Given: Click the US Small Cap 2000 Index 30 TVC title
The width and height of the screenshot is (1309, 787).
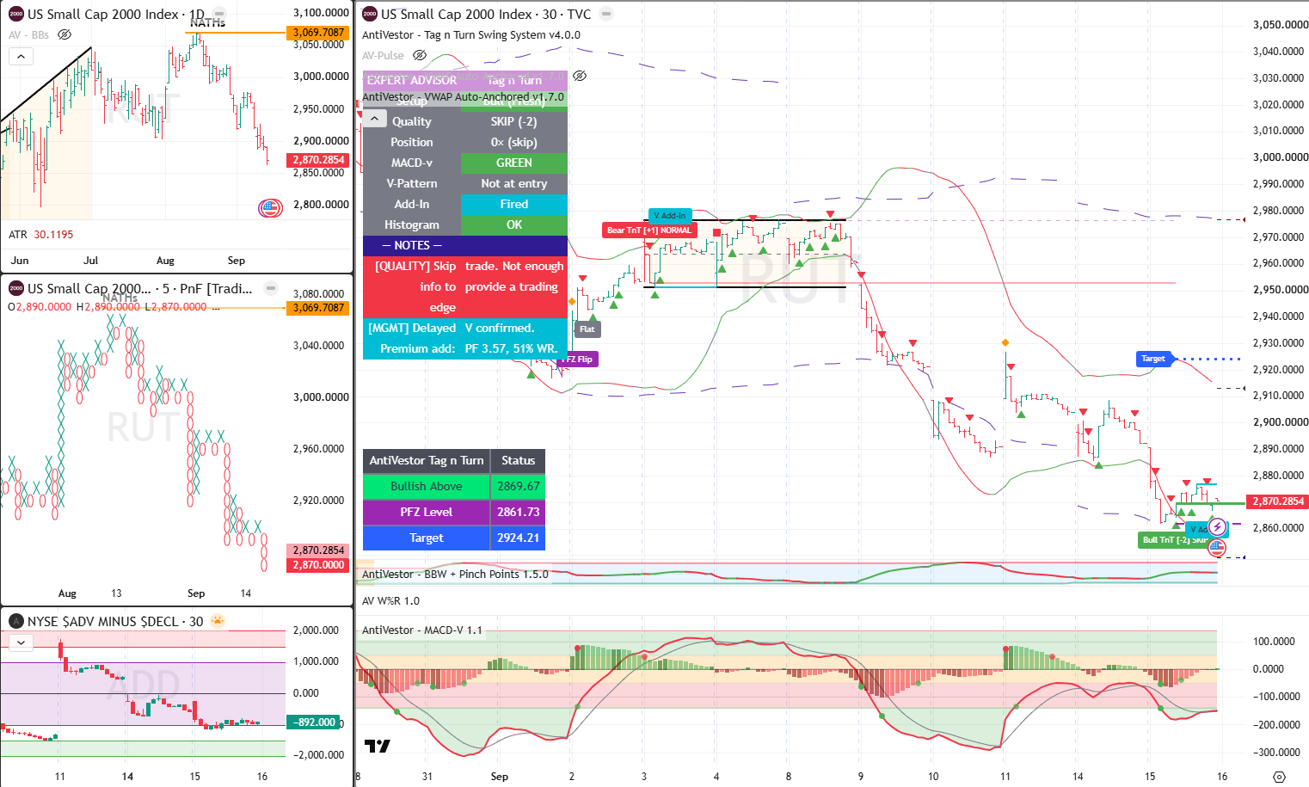Looking at the screenshot, I should click(486, 14).
